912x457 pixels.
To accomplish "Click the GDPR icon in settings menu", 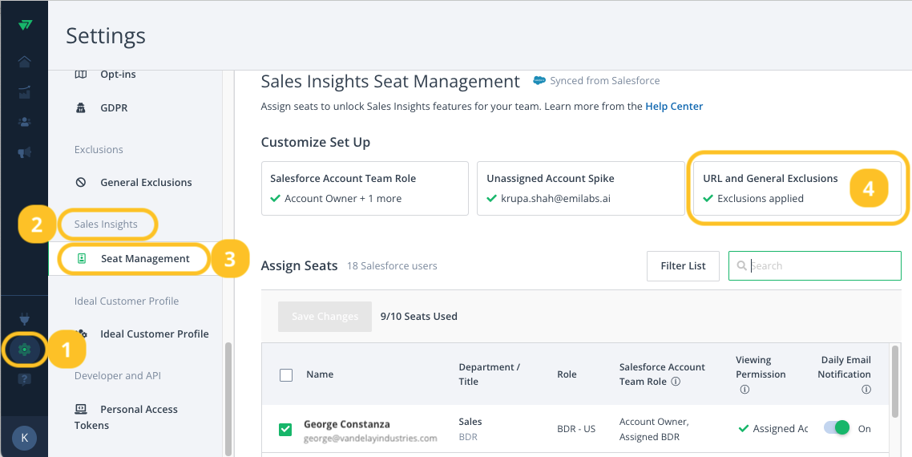I will pyautogui.click(x=82, y=108).
